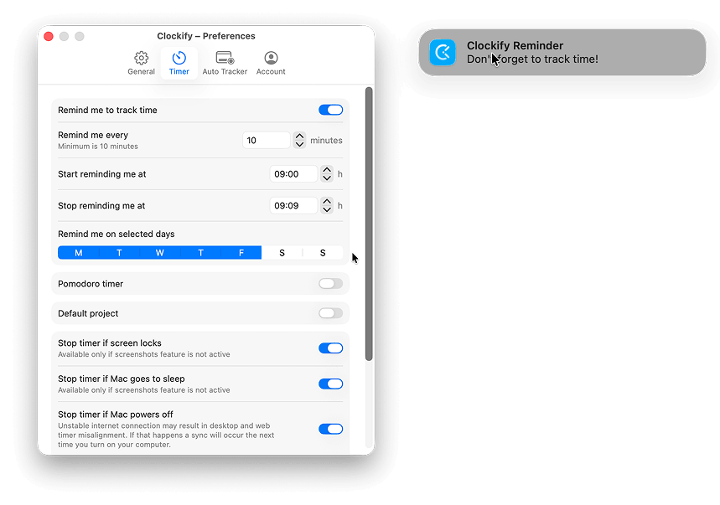
Task: Open the Clockify Reminder notification banner
Action: point(562,52)
